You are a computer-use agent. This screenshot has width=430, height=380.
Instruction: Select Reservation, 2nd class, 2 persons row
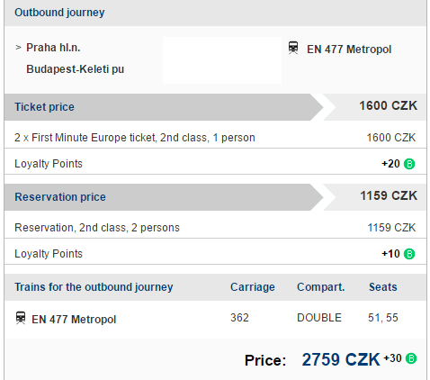215,228
